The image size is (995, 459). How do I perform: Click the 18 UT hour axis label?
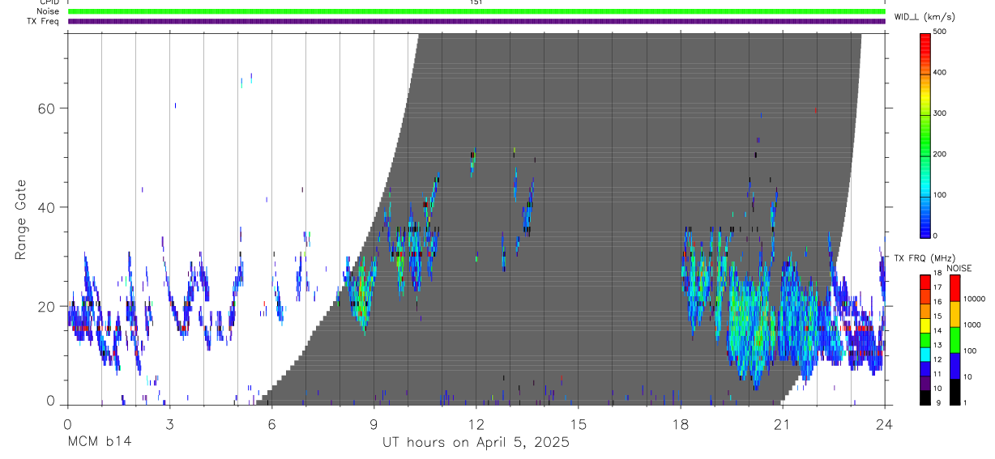click(680, 423)
